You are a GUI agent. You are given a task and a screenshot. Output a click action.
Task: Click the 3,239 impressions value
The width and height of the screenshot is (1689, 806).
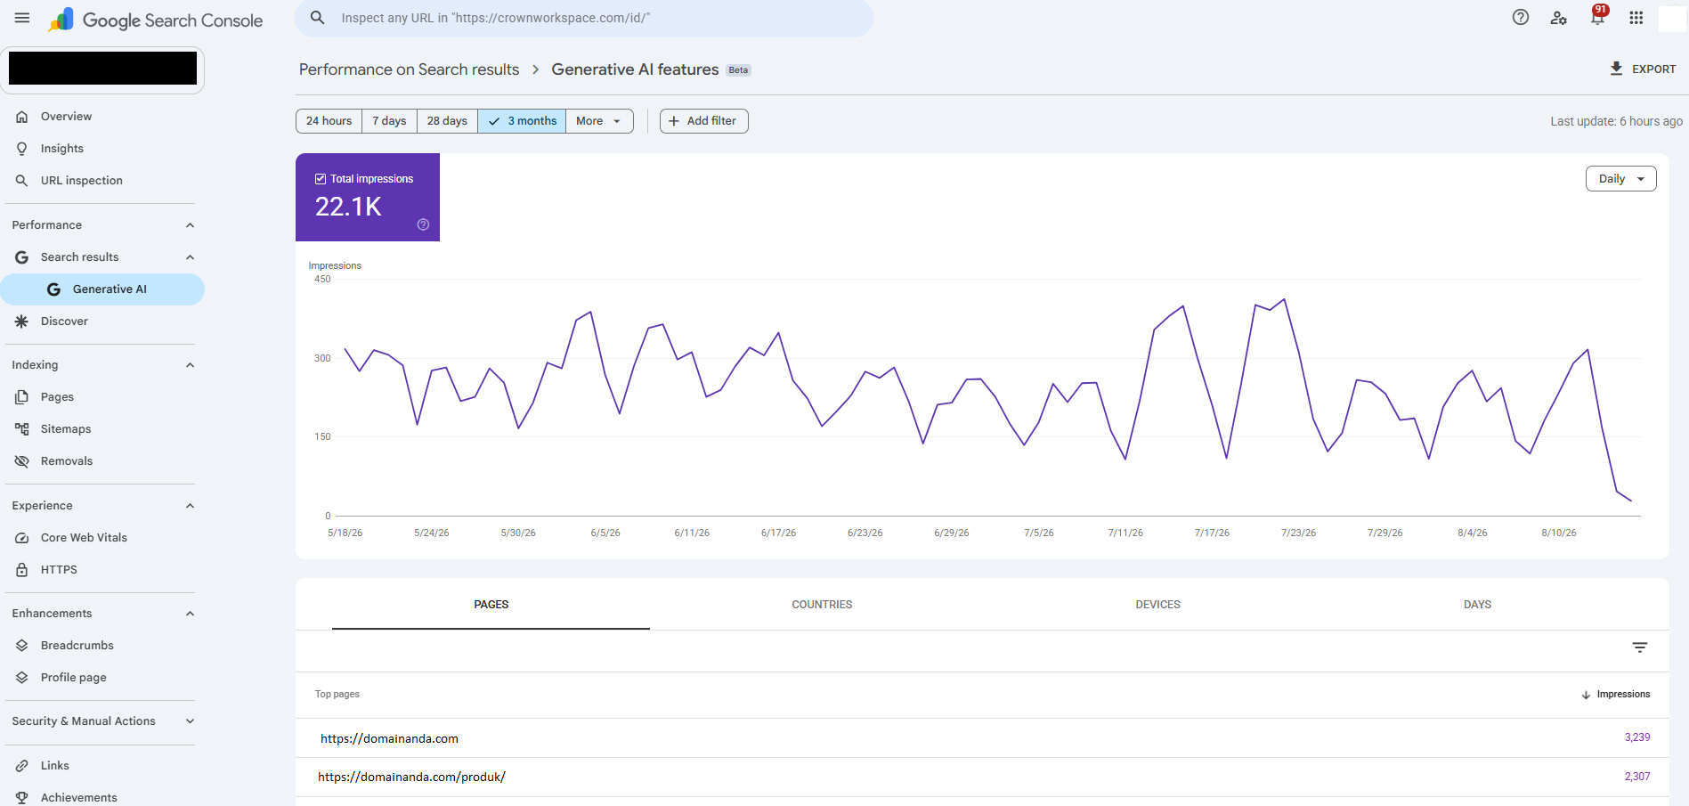point(1636,737)
